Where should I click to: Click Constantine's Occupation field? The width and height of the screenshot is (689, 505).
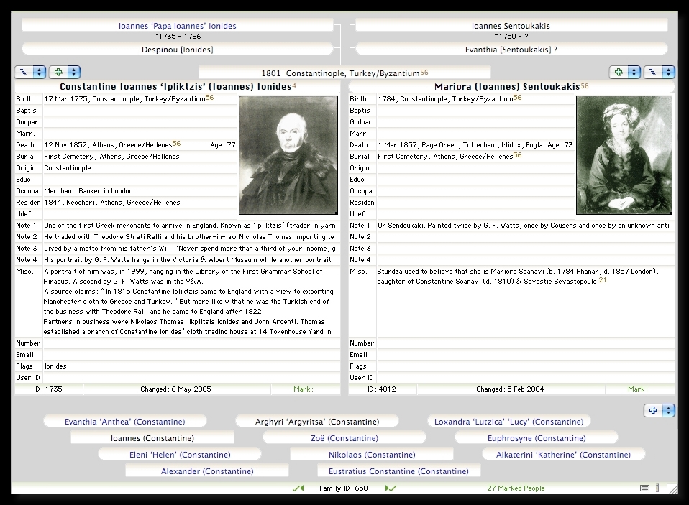pyautogui.click(x=140, y=191)
